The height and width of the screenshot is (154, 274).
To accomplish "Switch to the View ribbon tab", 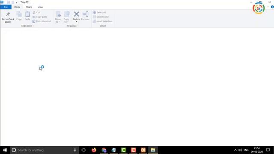I will pyautogui.click(x=40, y=7).
